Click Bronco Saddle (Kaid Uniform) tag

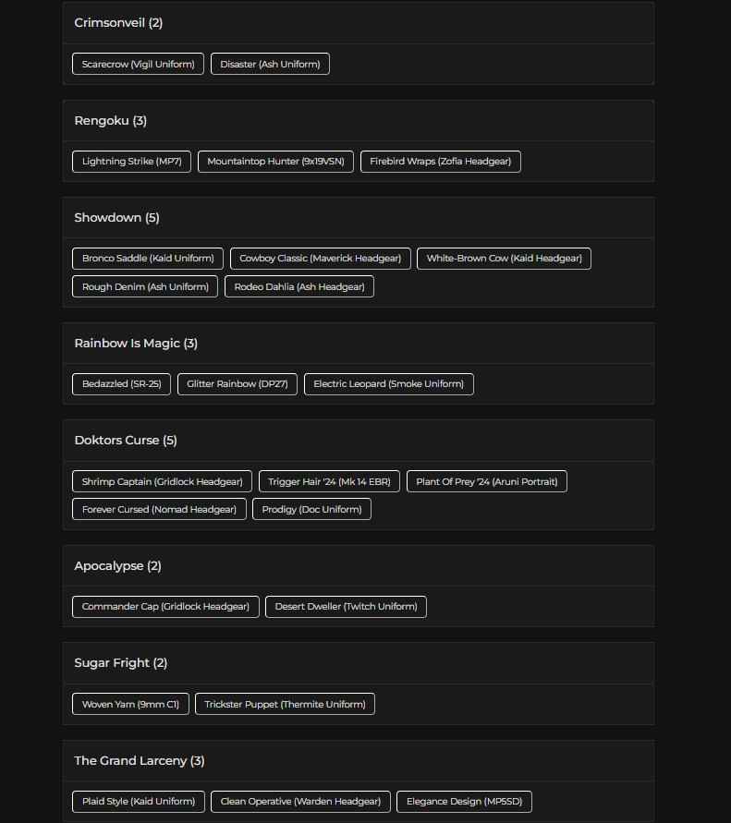pyautogui.click(x=148, y=259)
